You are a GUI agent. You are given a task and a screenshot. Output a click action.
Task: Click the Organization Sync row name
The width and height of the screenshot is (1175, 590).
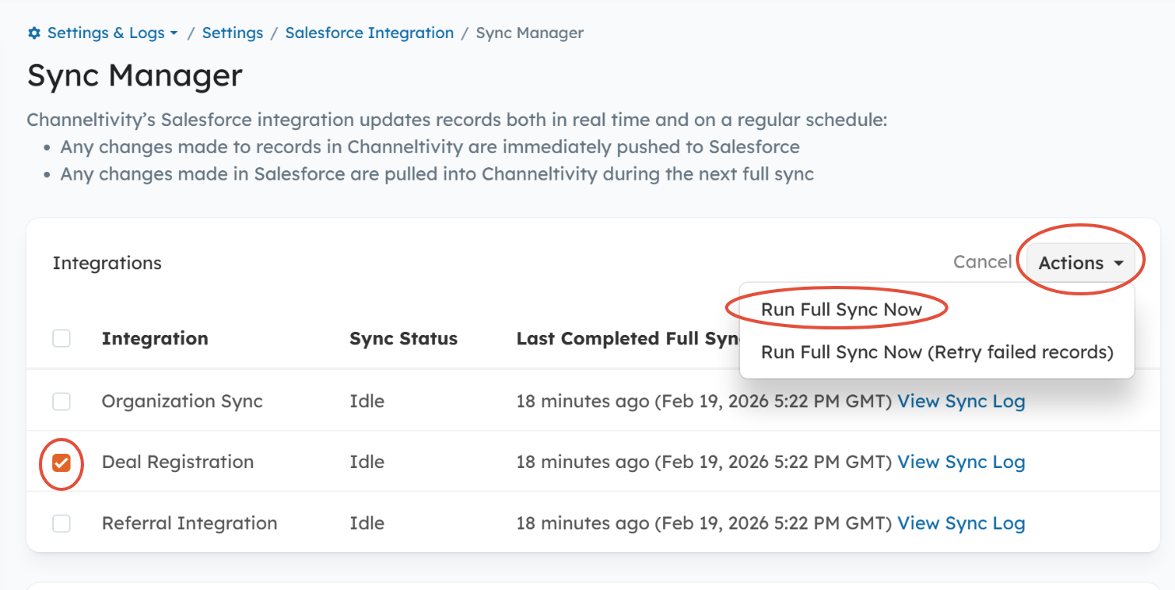tap(182, 402)
